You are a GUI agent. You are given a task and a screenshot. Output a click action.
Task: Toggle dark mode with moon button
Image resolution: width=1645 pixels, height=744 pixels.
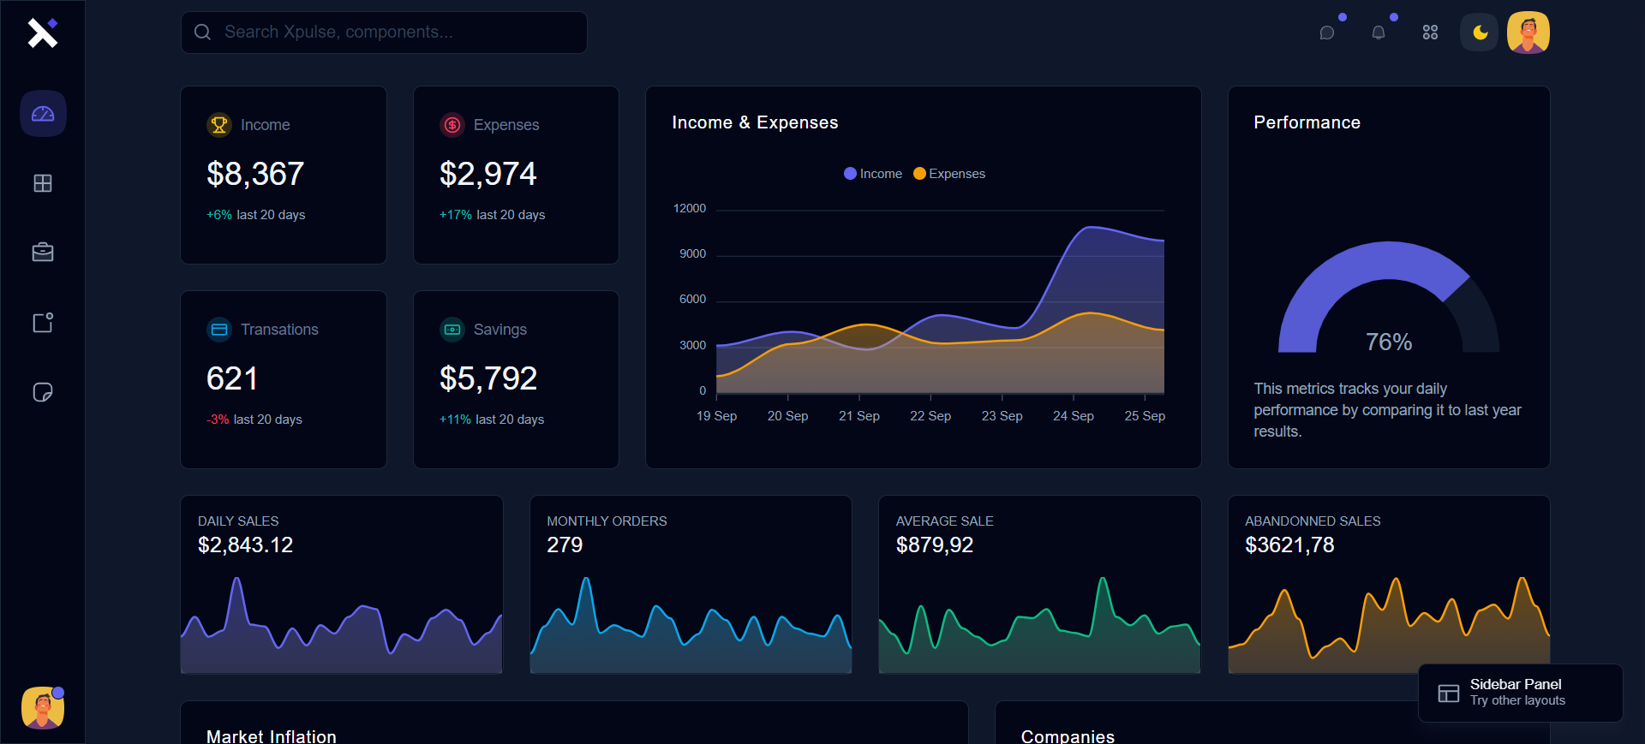pos(1480,33)
